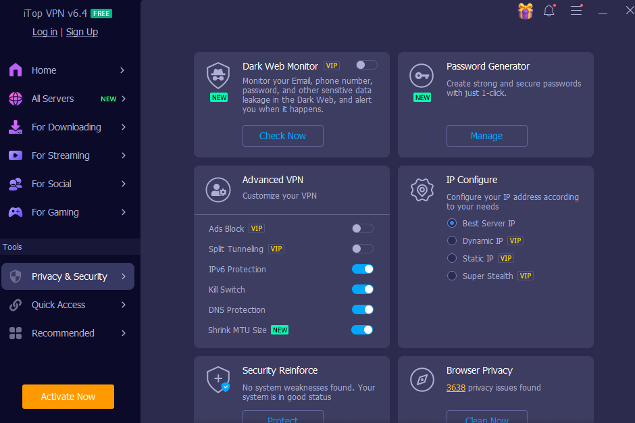Click the gift box icon
The height and width of the screenshot is (423, 635).
pyautogui.click(x=526, y=11)
